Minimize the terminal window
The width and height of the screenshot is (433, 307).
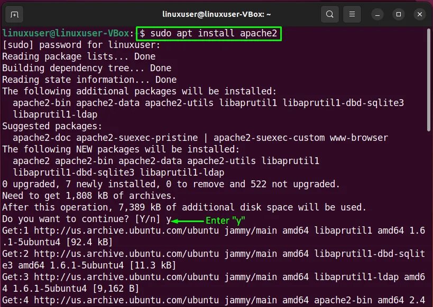point(377,14)
